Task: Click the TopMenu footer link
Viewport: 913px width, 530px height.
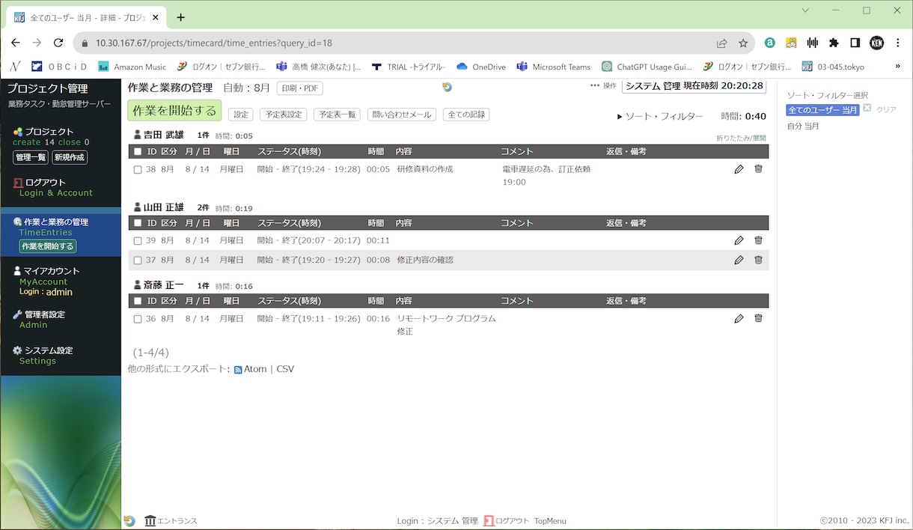Action: pyautogui.click(x=550, y=521)
